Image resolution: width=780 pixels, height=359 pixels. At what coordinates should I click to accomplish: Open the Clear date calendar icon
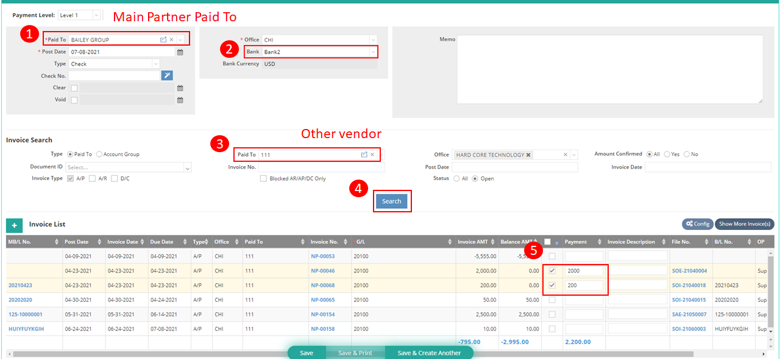click(x=180, y=88)
